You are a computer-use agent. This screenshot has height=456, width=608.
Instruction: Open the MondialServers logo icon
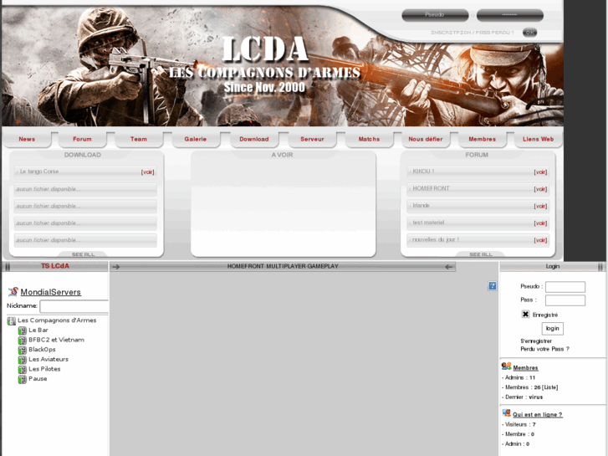click(13, 291)
